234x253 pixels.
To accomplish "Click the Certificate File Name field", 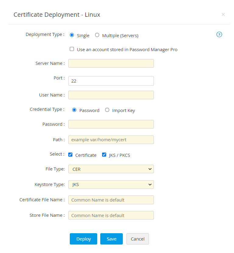I will [111, 200].
